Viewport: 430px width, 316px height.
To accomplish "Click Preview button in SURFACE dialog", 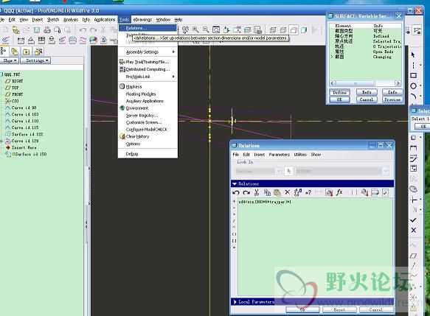I will coord(392,99).
